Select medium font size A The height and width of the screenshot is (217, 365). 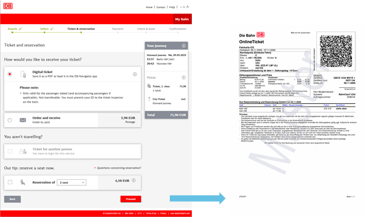184,7
